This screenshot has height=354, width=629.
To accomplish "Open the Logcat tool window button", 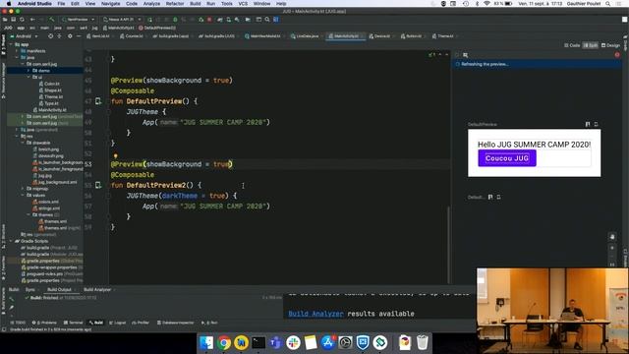I will [x=118, y=323].
